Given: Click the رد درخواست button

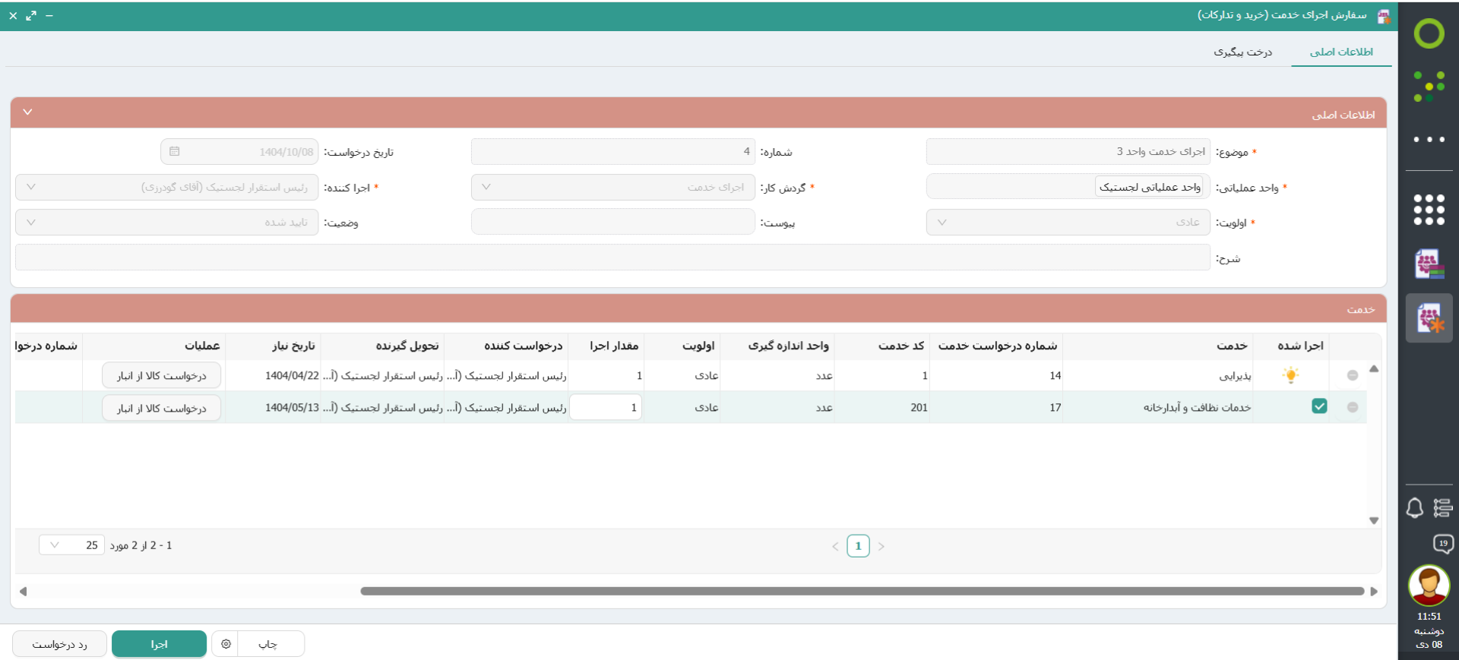Looking at the screenshot, I should tap(59, 644).
